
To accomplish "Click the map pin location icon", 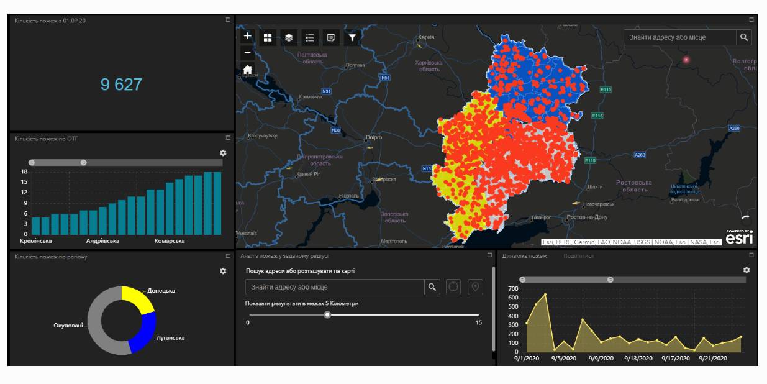I will tap(475, 287).
